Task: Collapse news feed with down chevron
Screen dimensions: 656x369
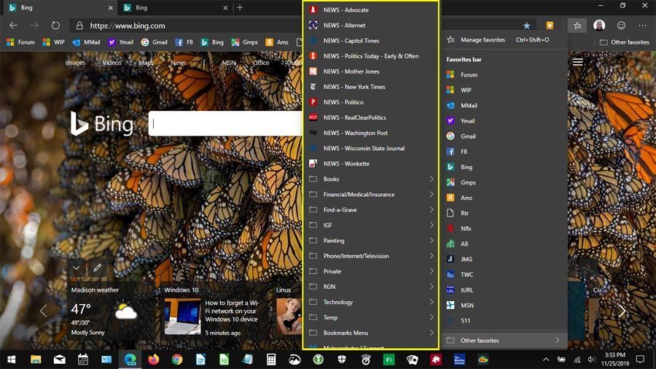Action: click(77, 268)
